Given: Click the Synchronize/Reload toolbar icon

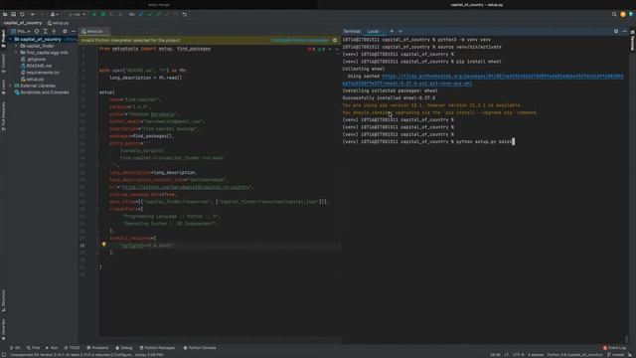Looking at the screenshot, I should click(x=22, y=14).
